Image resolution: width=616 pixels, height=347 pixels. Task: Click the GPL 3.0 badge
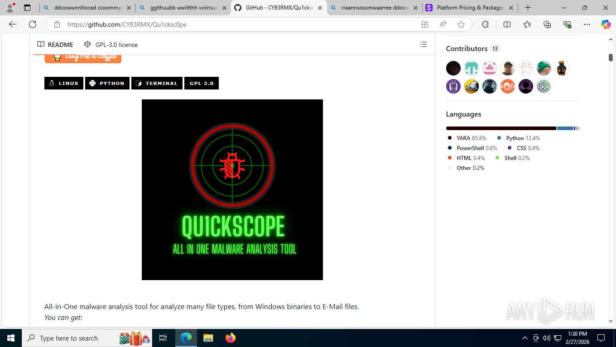point(202,83)
